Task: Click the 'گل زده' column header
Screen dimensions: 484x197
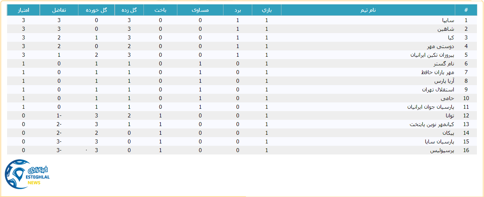Action: (129, 10)
